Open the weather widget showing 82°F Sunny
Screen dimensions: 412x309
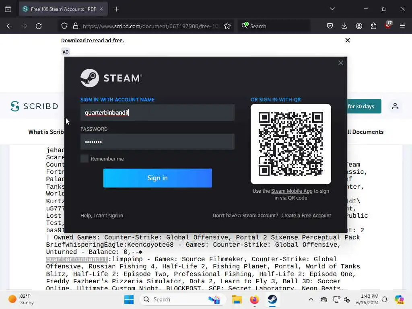coord(21,299)
